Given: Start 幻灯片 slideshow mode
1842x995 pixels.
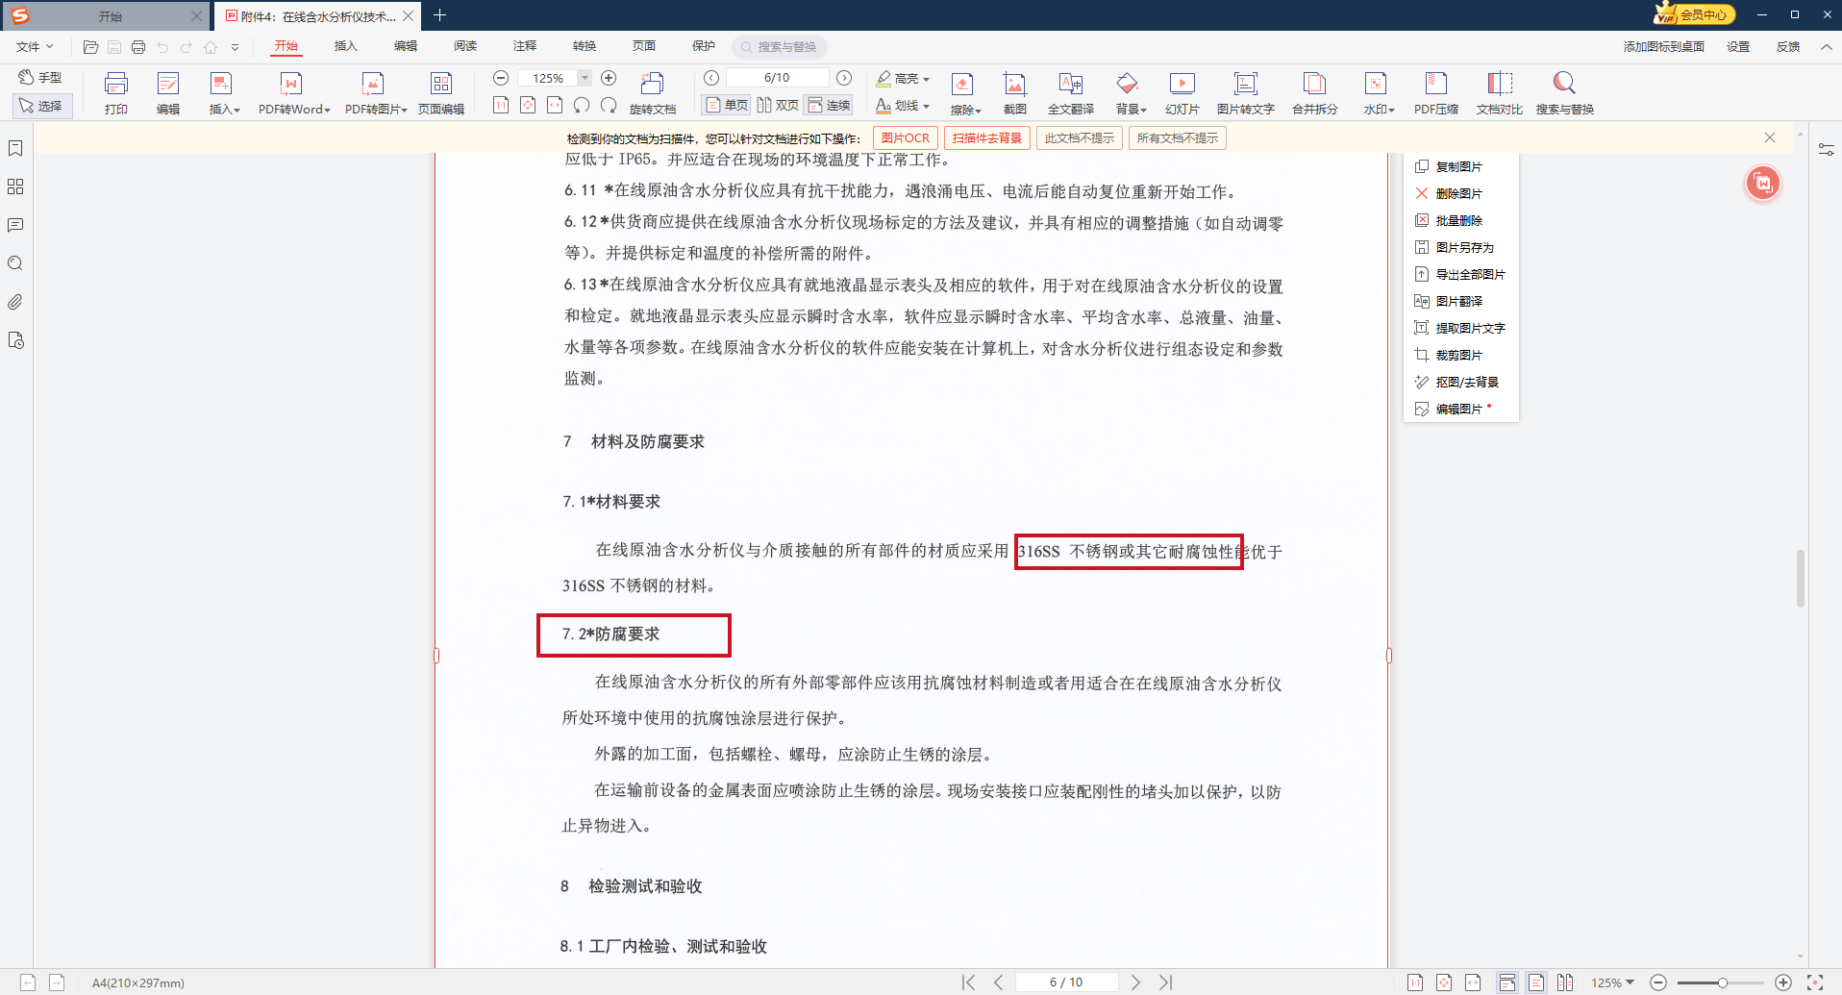Looking at the screenshot, I should (1182, 93).
